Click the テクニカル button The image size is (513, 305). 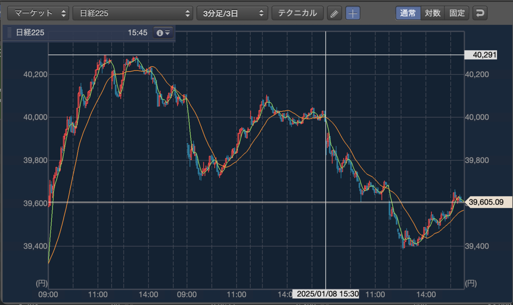pos(298,13)
